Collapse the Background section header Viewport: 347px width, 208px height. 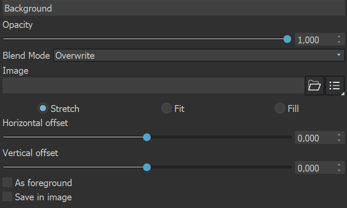tap(173, 8)
